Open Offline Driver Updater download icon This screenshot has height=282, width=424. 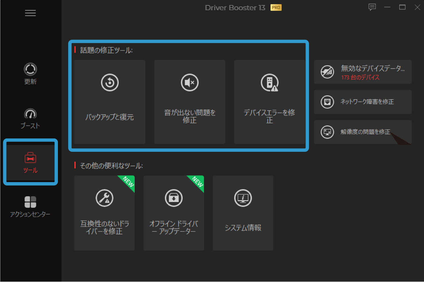(174, 198)
